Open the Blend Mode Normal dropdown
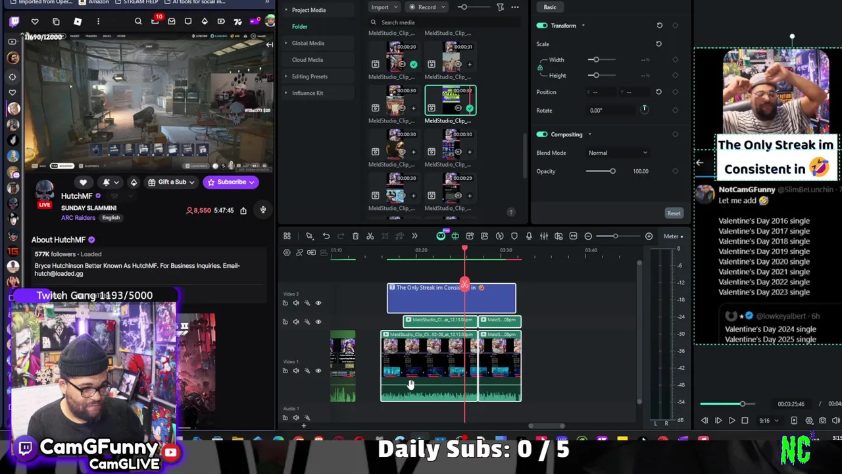Image resolution: width=842 pixels, height=474 pixels. click(618, 153)
